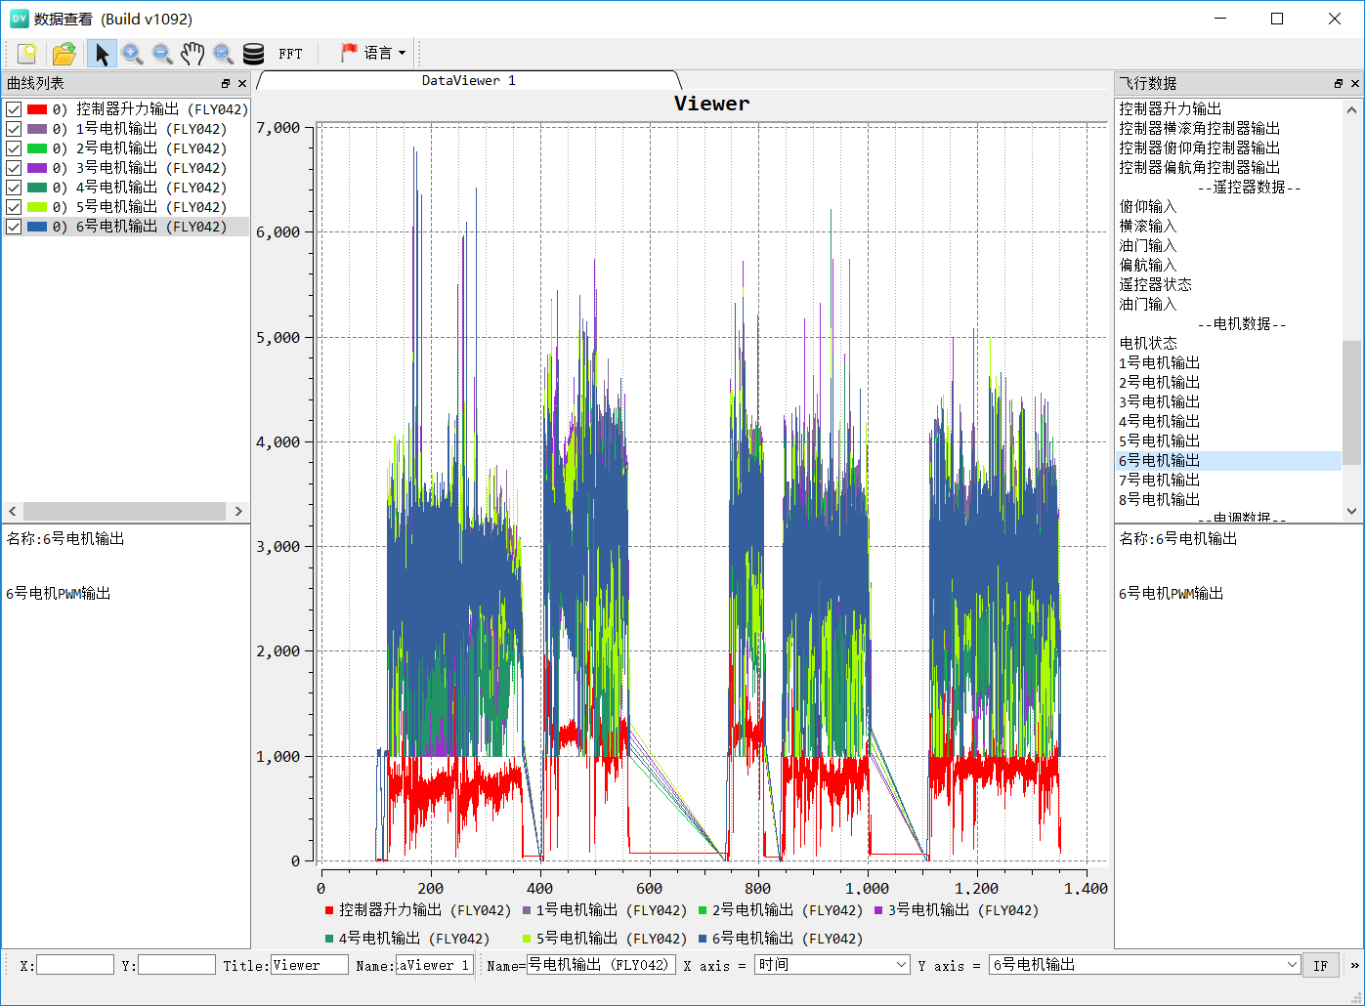Uncheck the 6号电机输出 curve checkbox
This screenshot has height=1006, width=1365.
tap(14, 227)
